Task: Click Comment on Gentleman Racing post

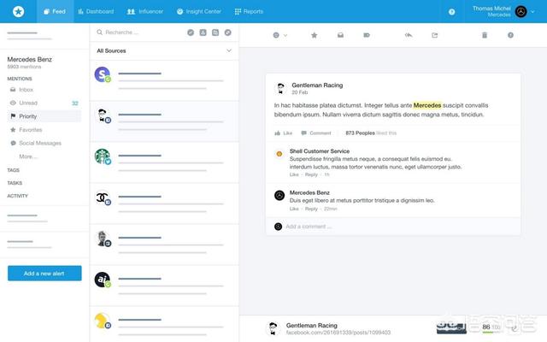Action: point(316,133)
